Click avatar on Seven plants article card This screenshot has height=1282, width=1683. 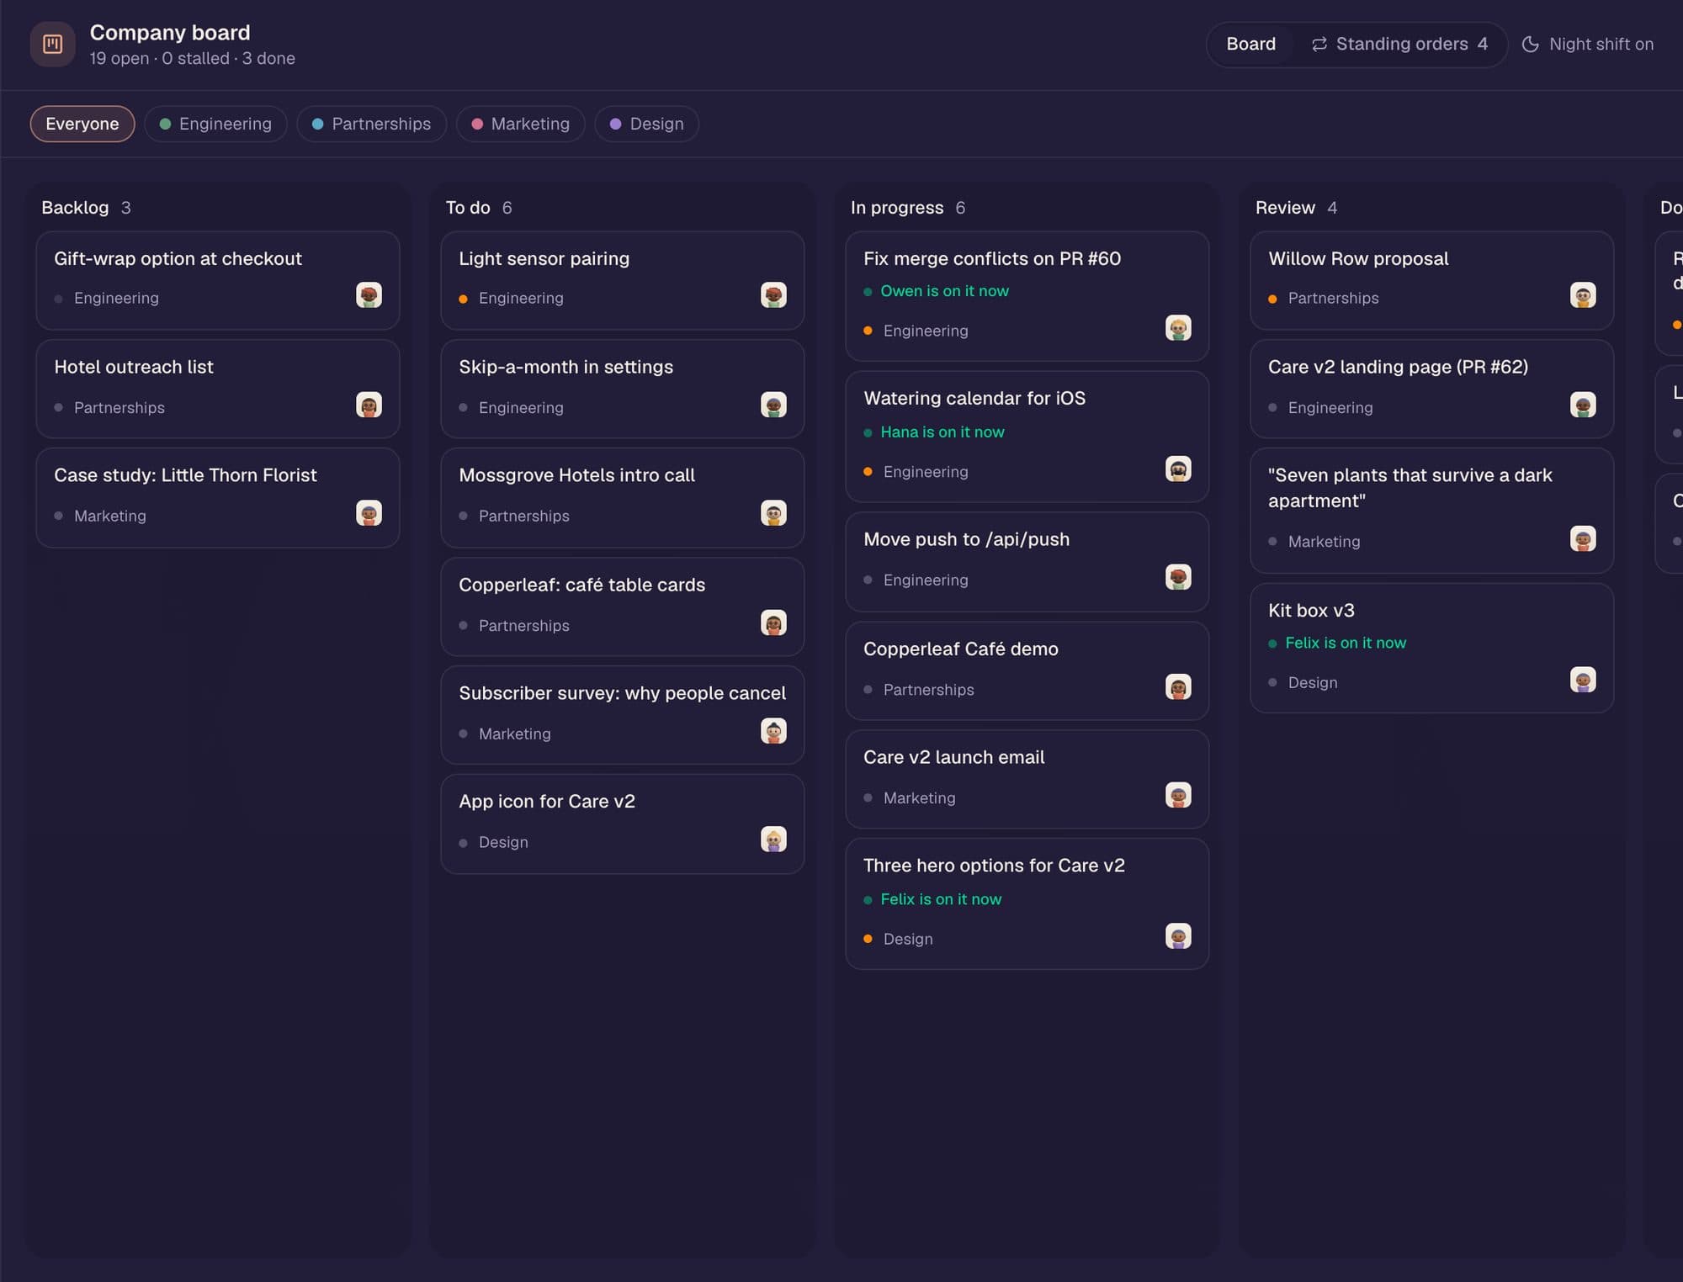[x=1583, y=538]
